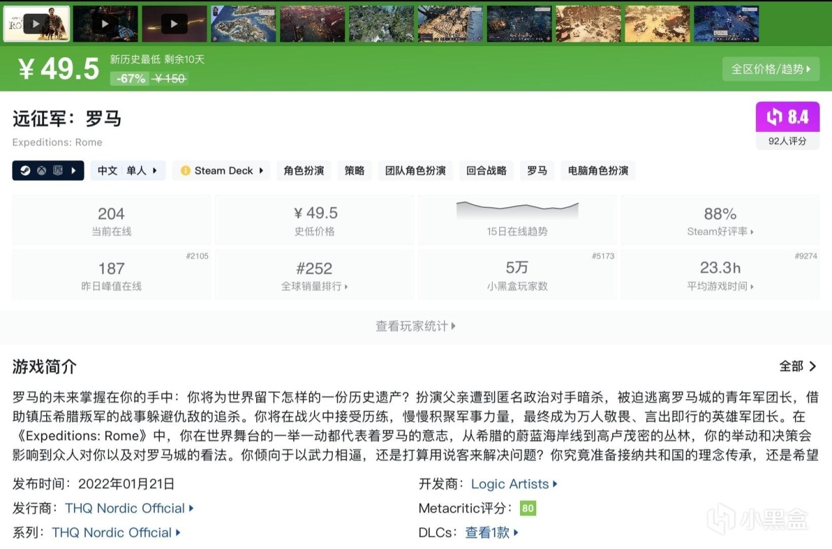Expand the 88% Steam好评率 details
Screen dimensions: 832x549
pos(720,220)
